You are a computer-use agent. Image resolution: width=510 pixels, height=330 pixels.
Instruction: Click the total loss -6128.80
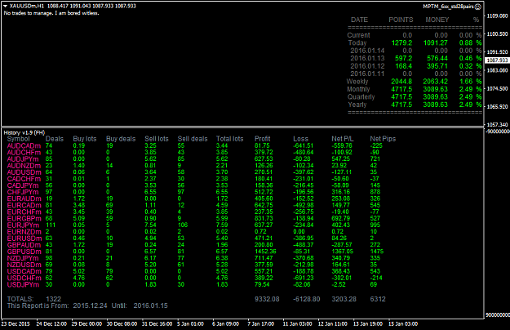[306, 299]
